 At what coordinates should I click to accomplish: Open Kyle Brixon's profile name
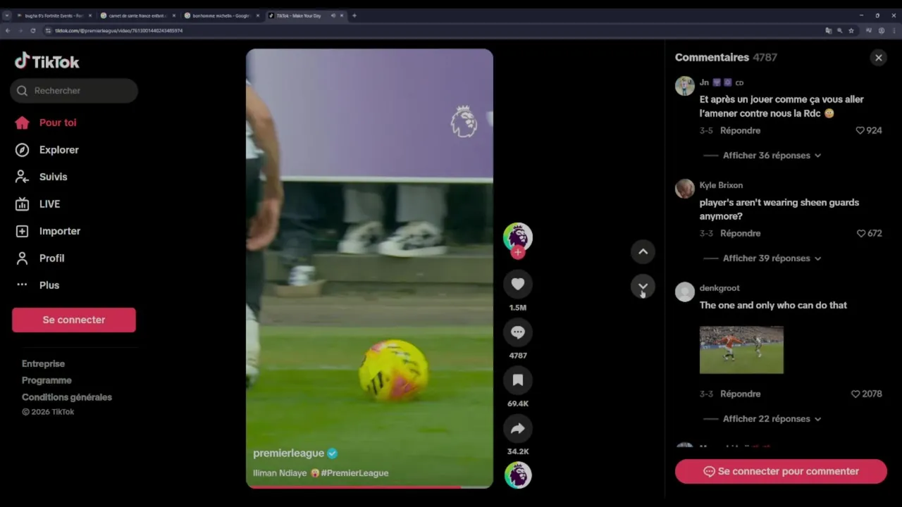click(x=721, y=185)
